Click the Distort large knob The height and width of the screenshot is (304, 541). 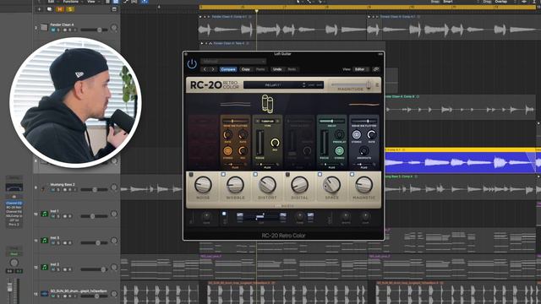point(267,185)
